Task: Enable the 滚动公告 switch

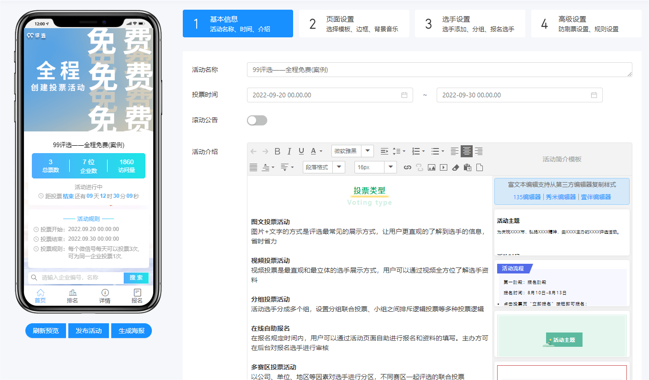Action: coord(257,120)
